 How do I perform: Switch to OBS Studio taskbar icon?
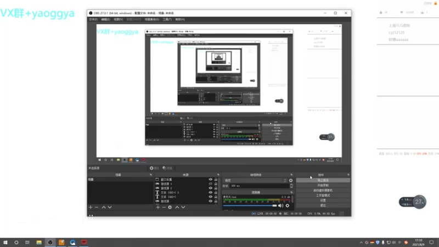(x=50, y=243)
